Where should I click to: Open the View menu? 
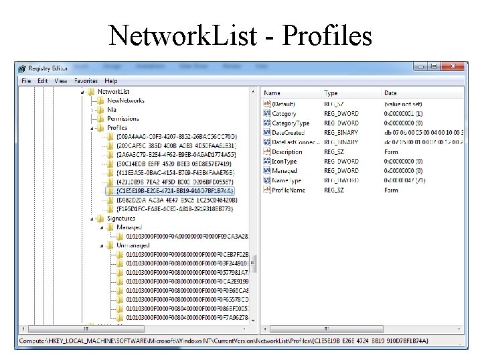[x=60, y=81]
